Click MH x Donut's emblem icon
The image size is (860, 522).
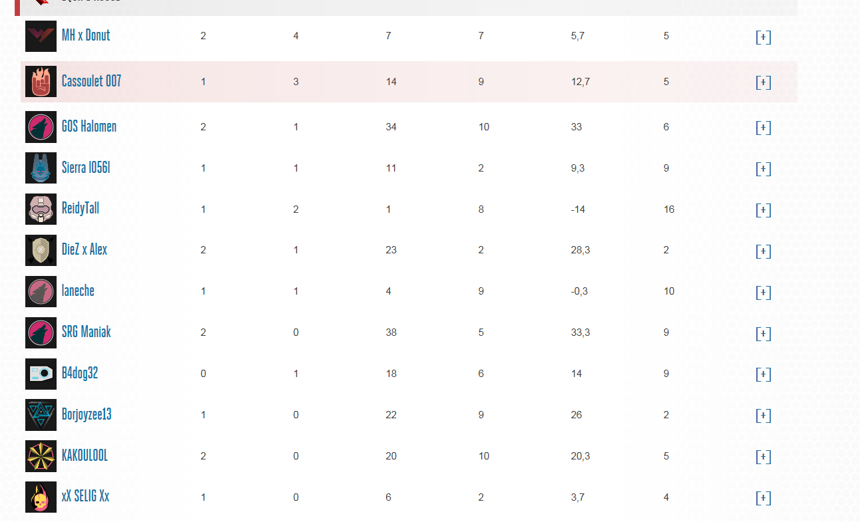[x=41, y=36]
